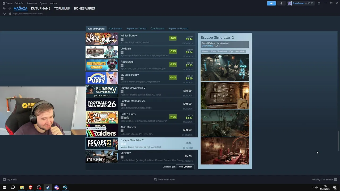Select the Yeni ve Popüler tab
The image size is (340, 191).
[x=96, y=29]
